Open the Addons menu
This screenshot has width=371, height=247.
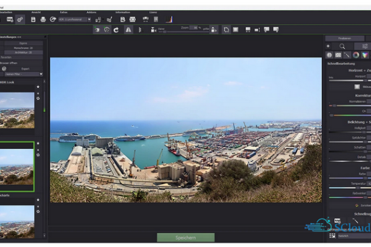pyautogui.click(x=92, y=12)
